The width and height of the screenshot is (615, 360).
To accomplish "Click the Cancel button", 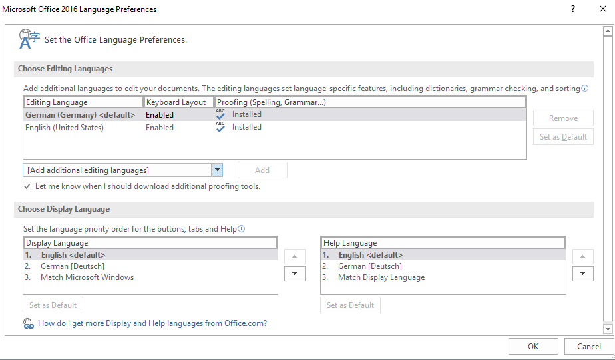I will point(589,346).
